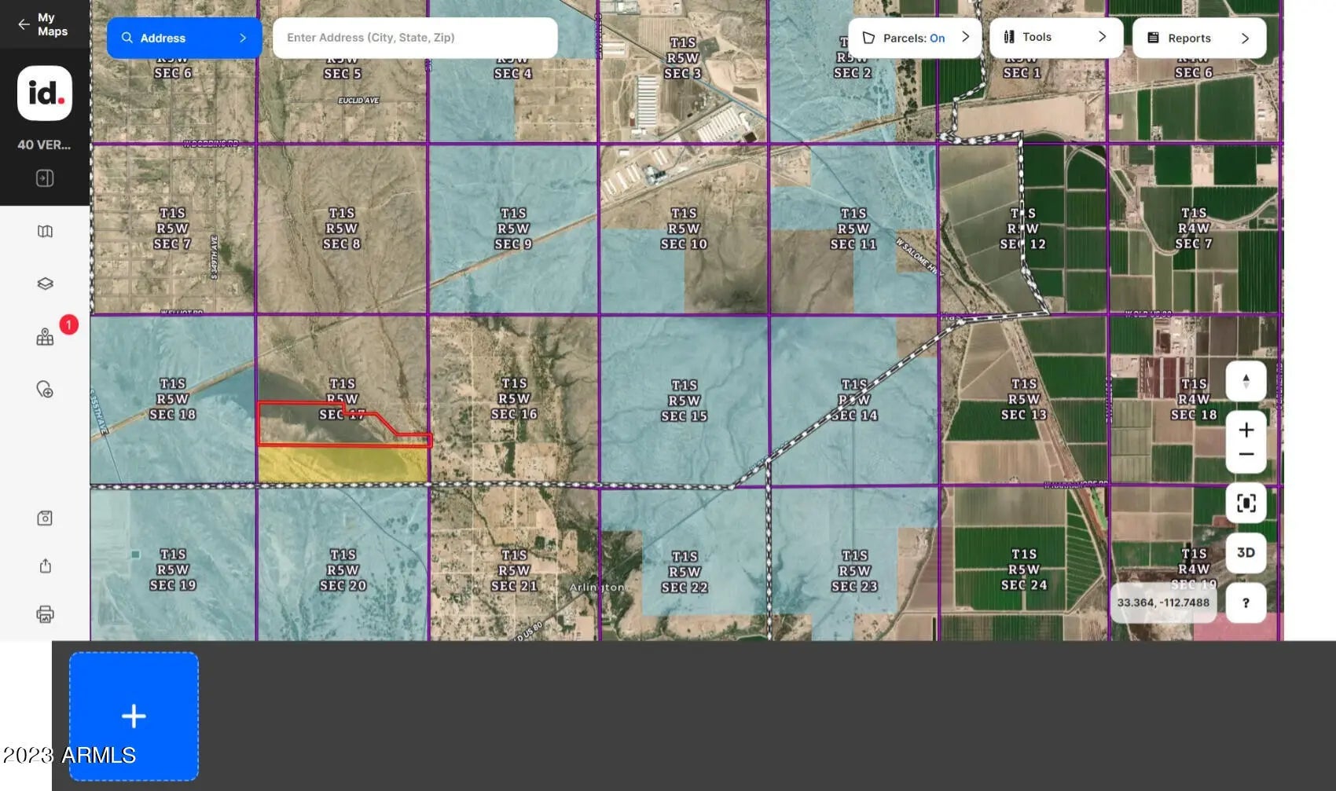Reset map orientation with compass button

[1246, 381]
